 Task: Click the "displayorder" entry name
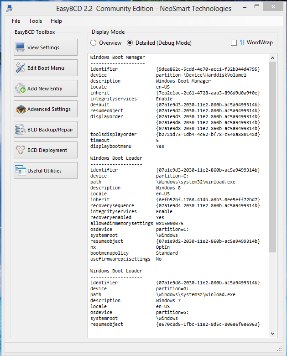tap(106, 116)
